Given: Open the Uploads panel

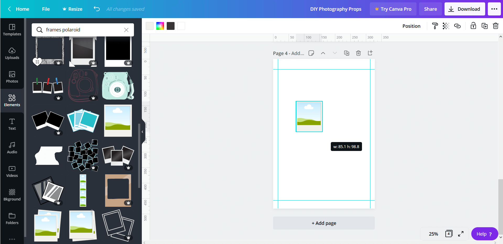Looking at the screenshot, I should pyautogui.click(x=12, y=54).
